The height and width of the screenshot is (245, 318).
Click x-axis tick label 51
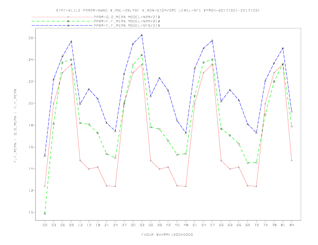point(195,225)
